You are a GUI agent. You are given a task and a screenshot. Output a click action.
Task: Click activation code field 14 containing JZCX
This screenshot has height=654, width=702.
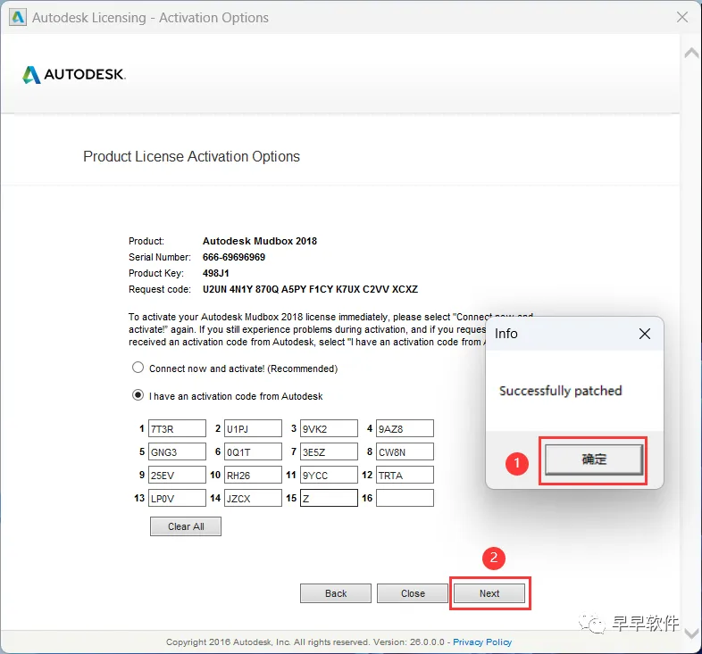(x=253, y=499)
